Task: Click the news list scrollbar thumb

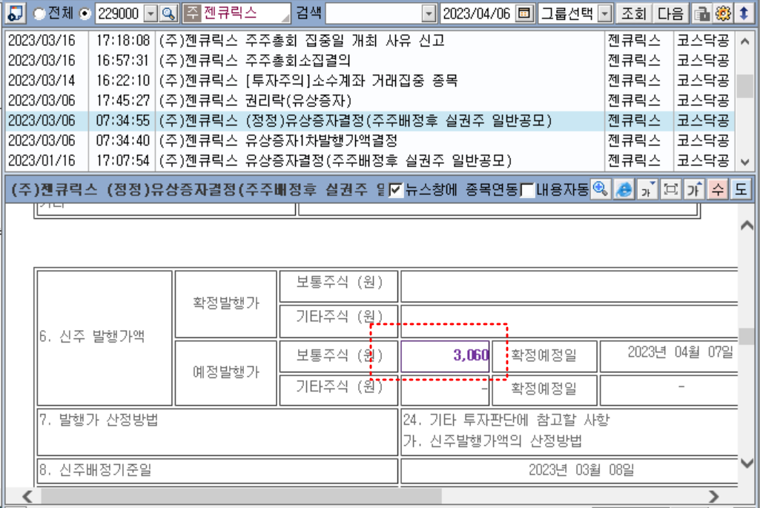Action: [x=745, y=86]
